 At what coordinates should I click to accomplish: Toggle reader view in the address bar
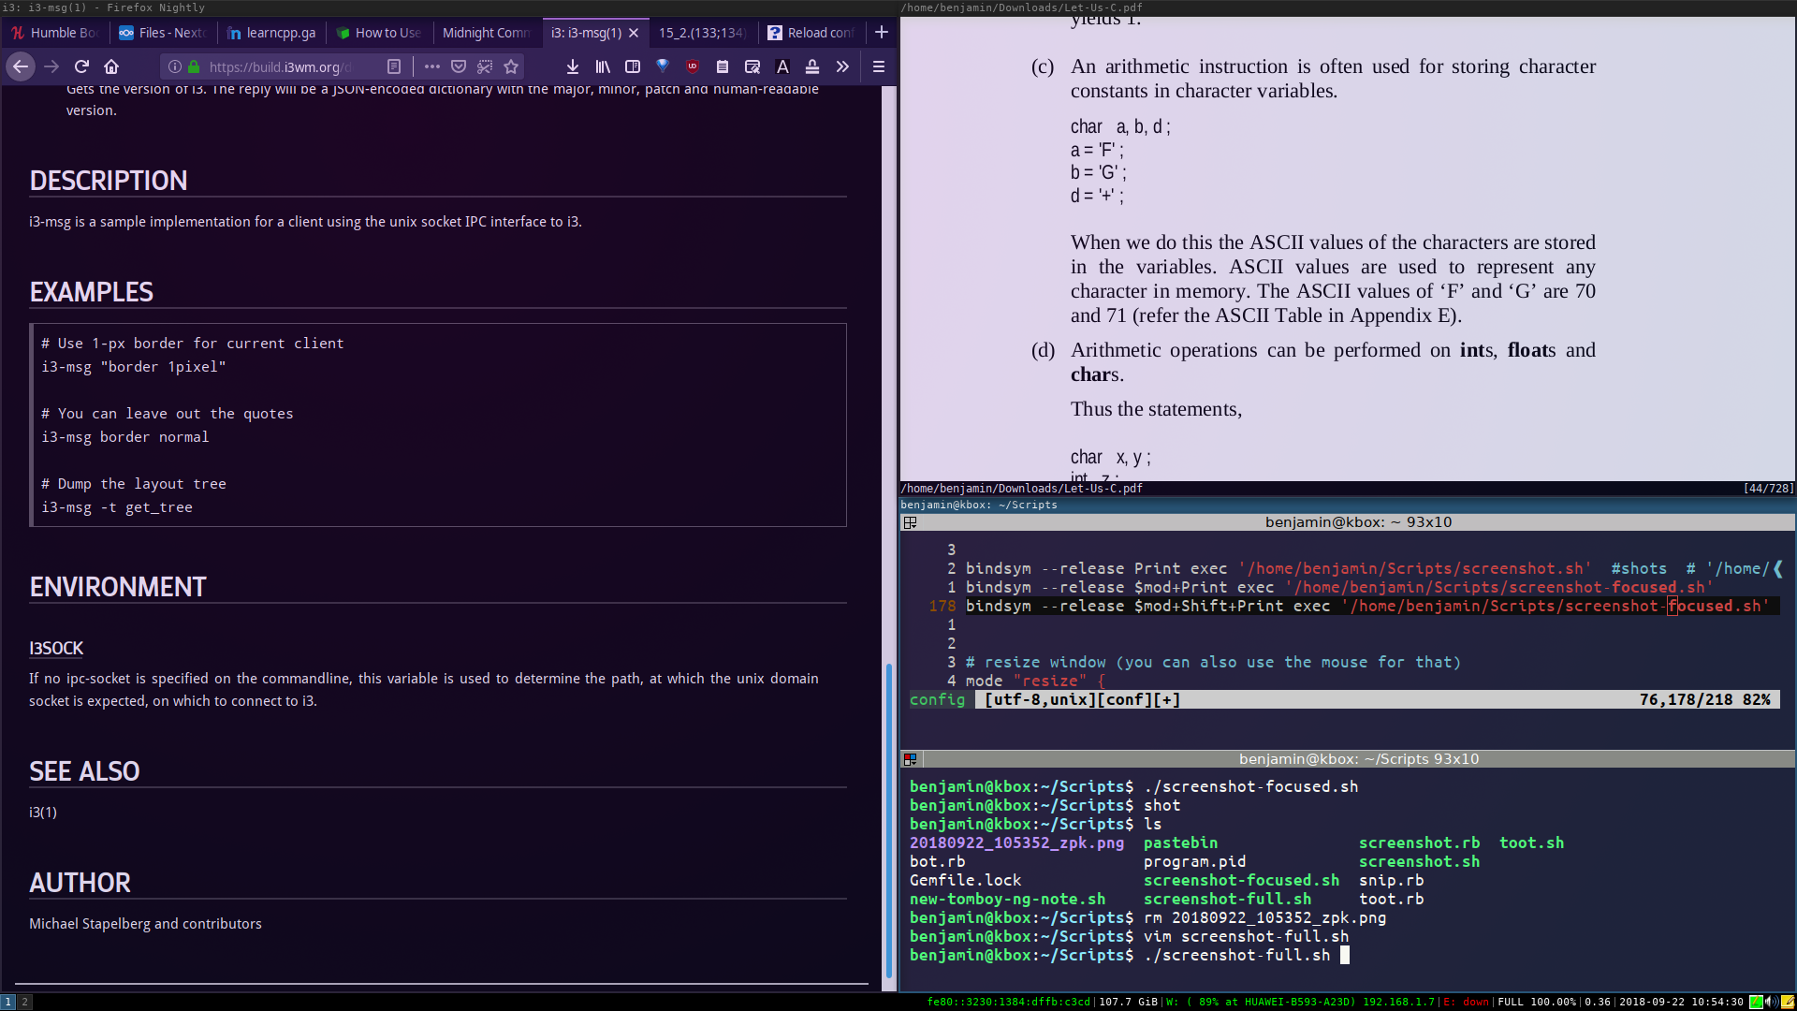[x=394, y=66]
